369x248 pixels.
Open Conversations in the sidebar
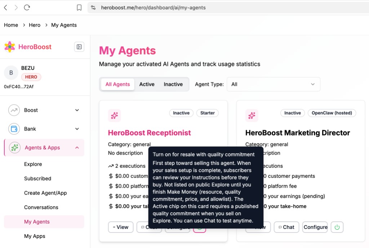tap(41, 207)
